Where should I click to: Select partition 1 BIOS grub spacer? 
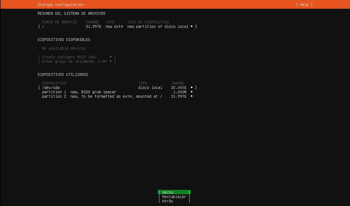(79, 92)
